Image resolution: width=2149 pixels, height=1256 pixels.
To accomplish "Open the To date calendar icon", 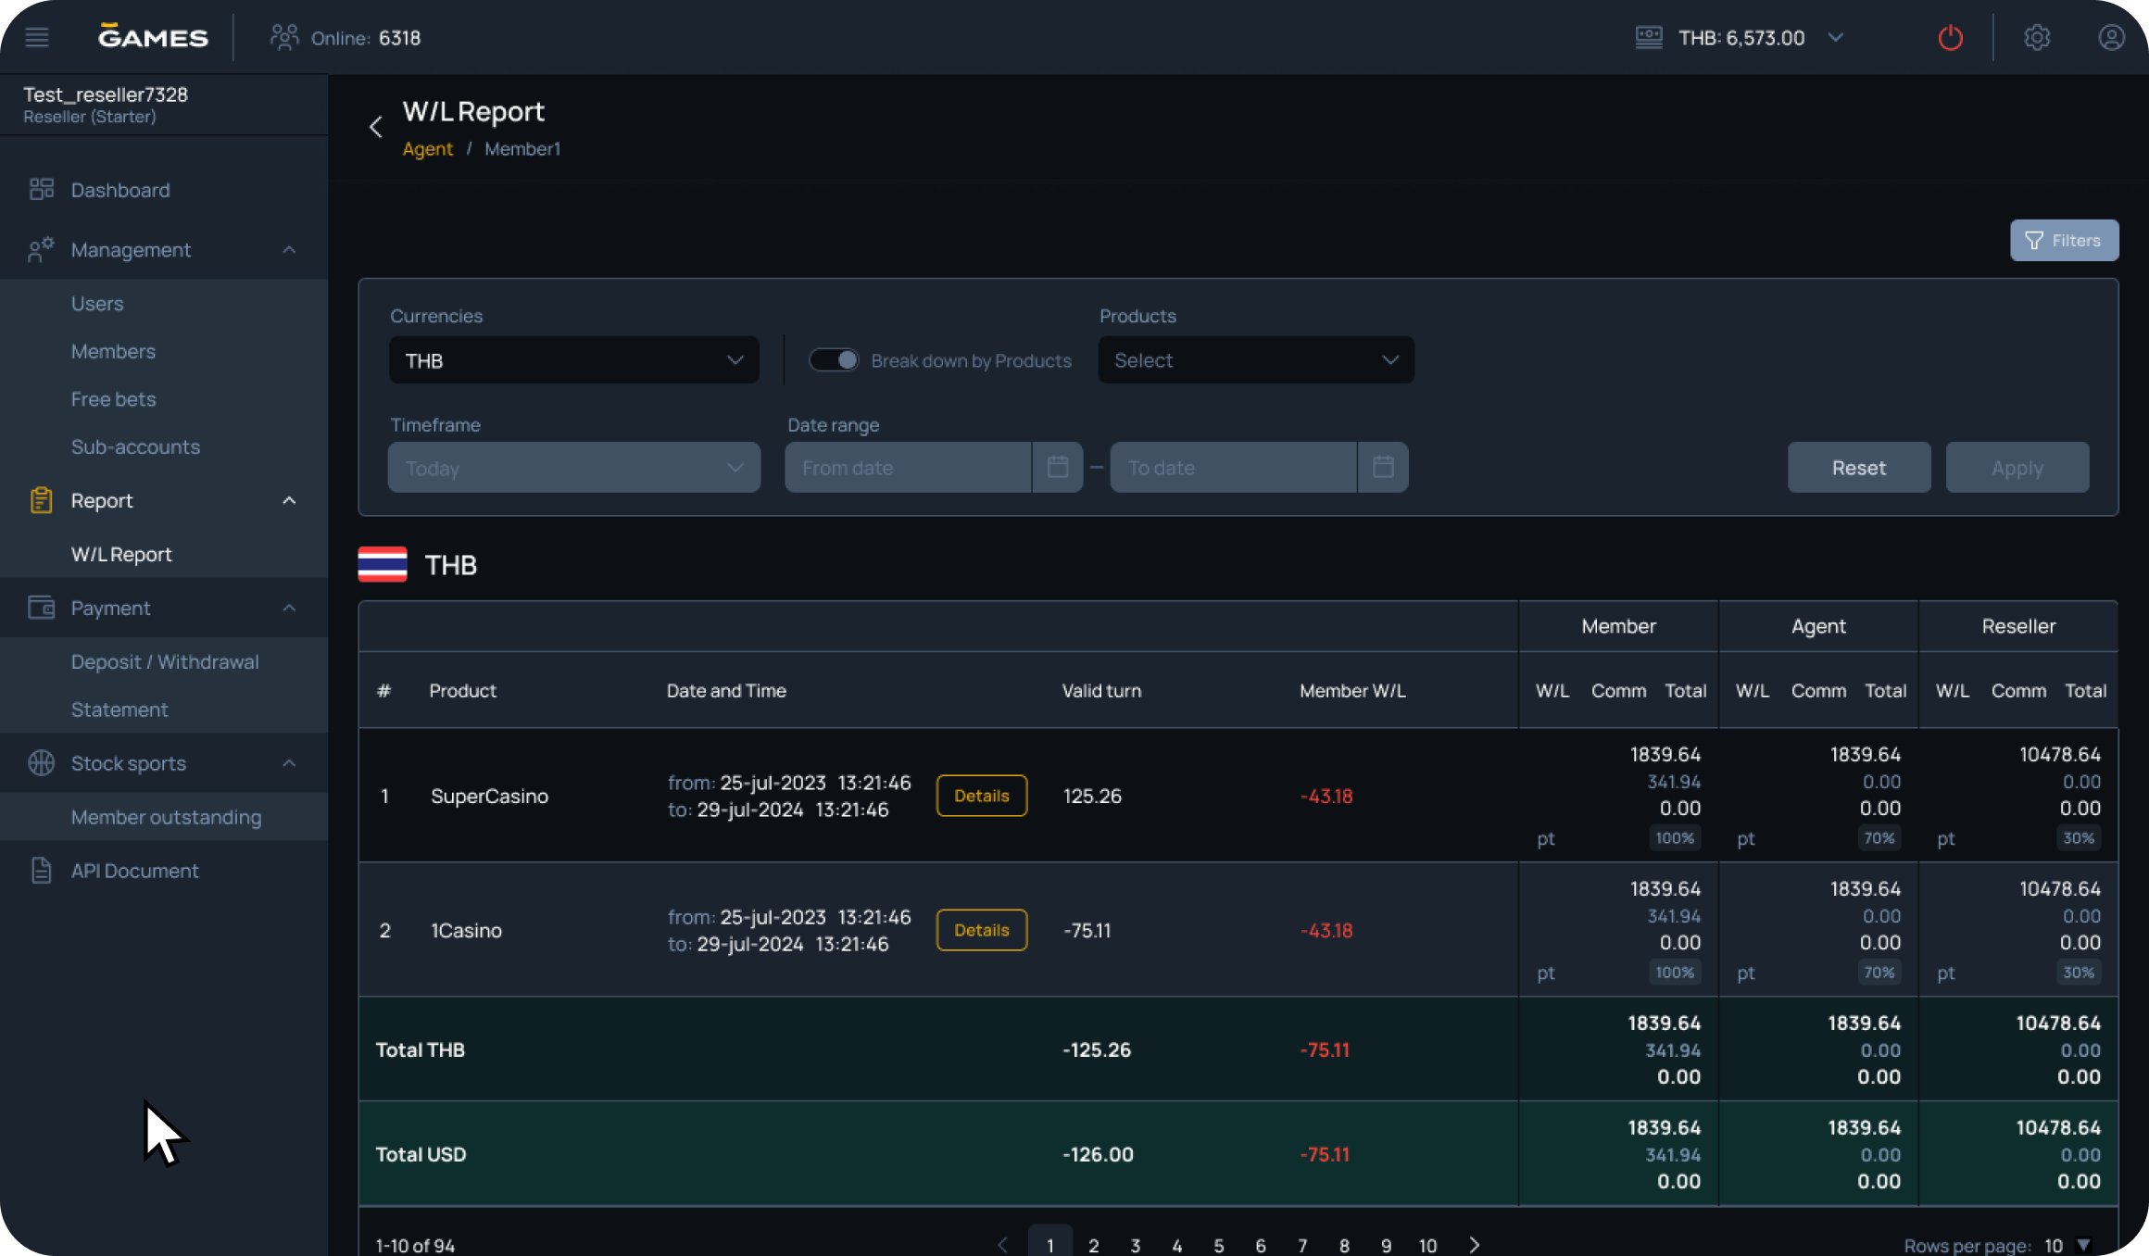I will point(1382,467).
